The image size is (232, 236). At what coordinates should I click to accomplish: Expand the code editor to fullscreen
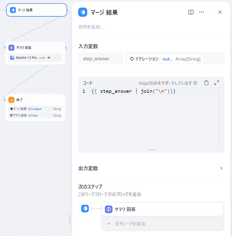[217, 83]
